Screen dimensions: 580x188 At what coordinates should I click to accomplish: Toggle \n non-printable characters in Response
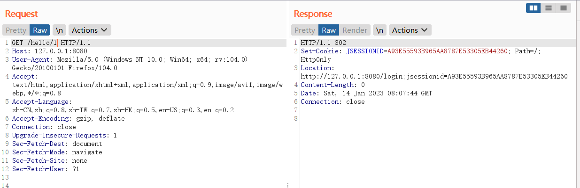coord(379,30)
